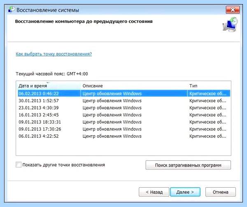Click the restore computer graphic in header
247x207 pixels.
(230, 24)
